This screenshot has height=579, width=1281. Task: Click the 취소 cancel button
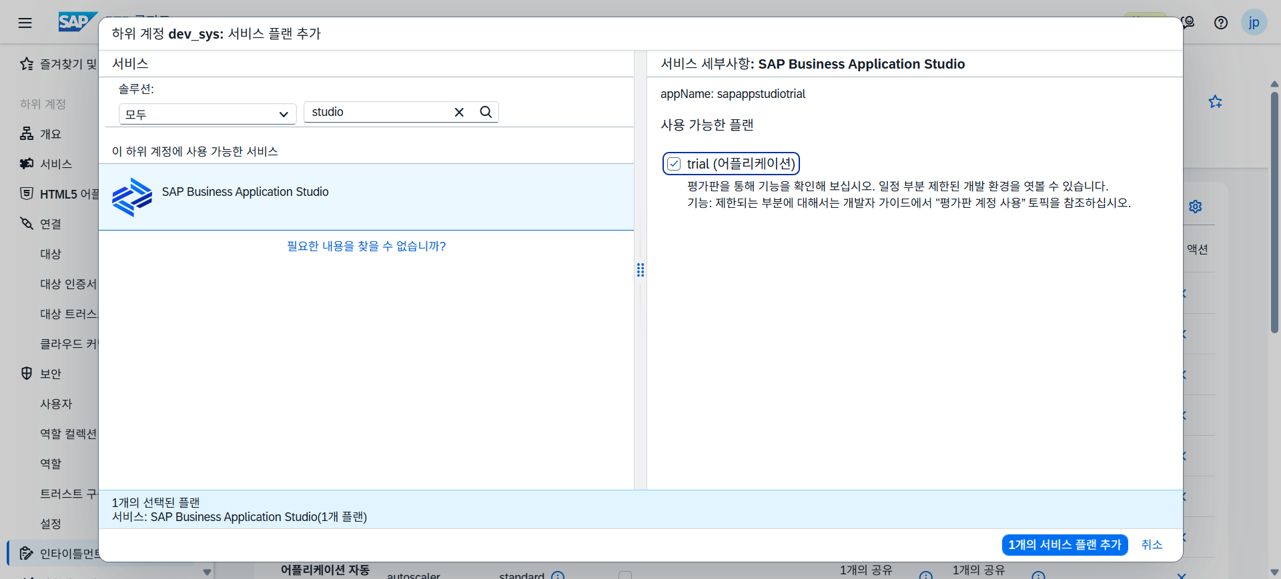point(1152,545)
